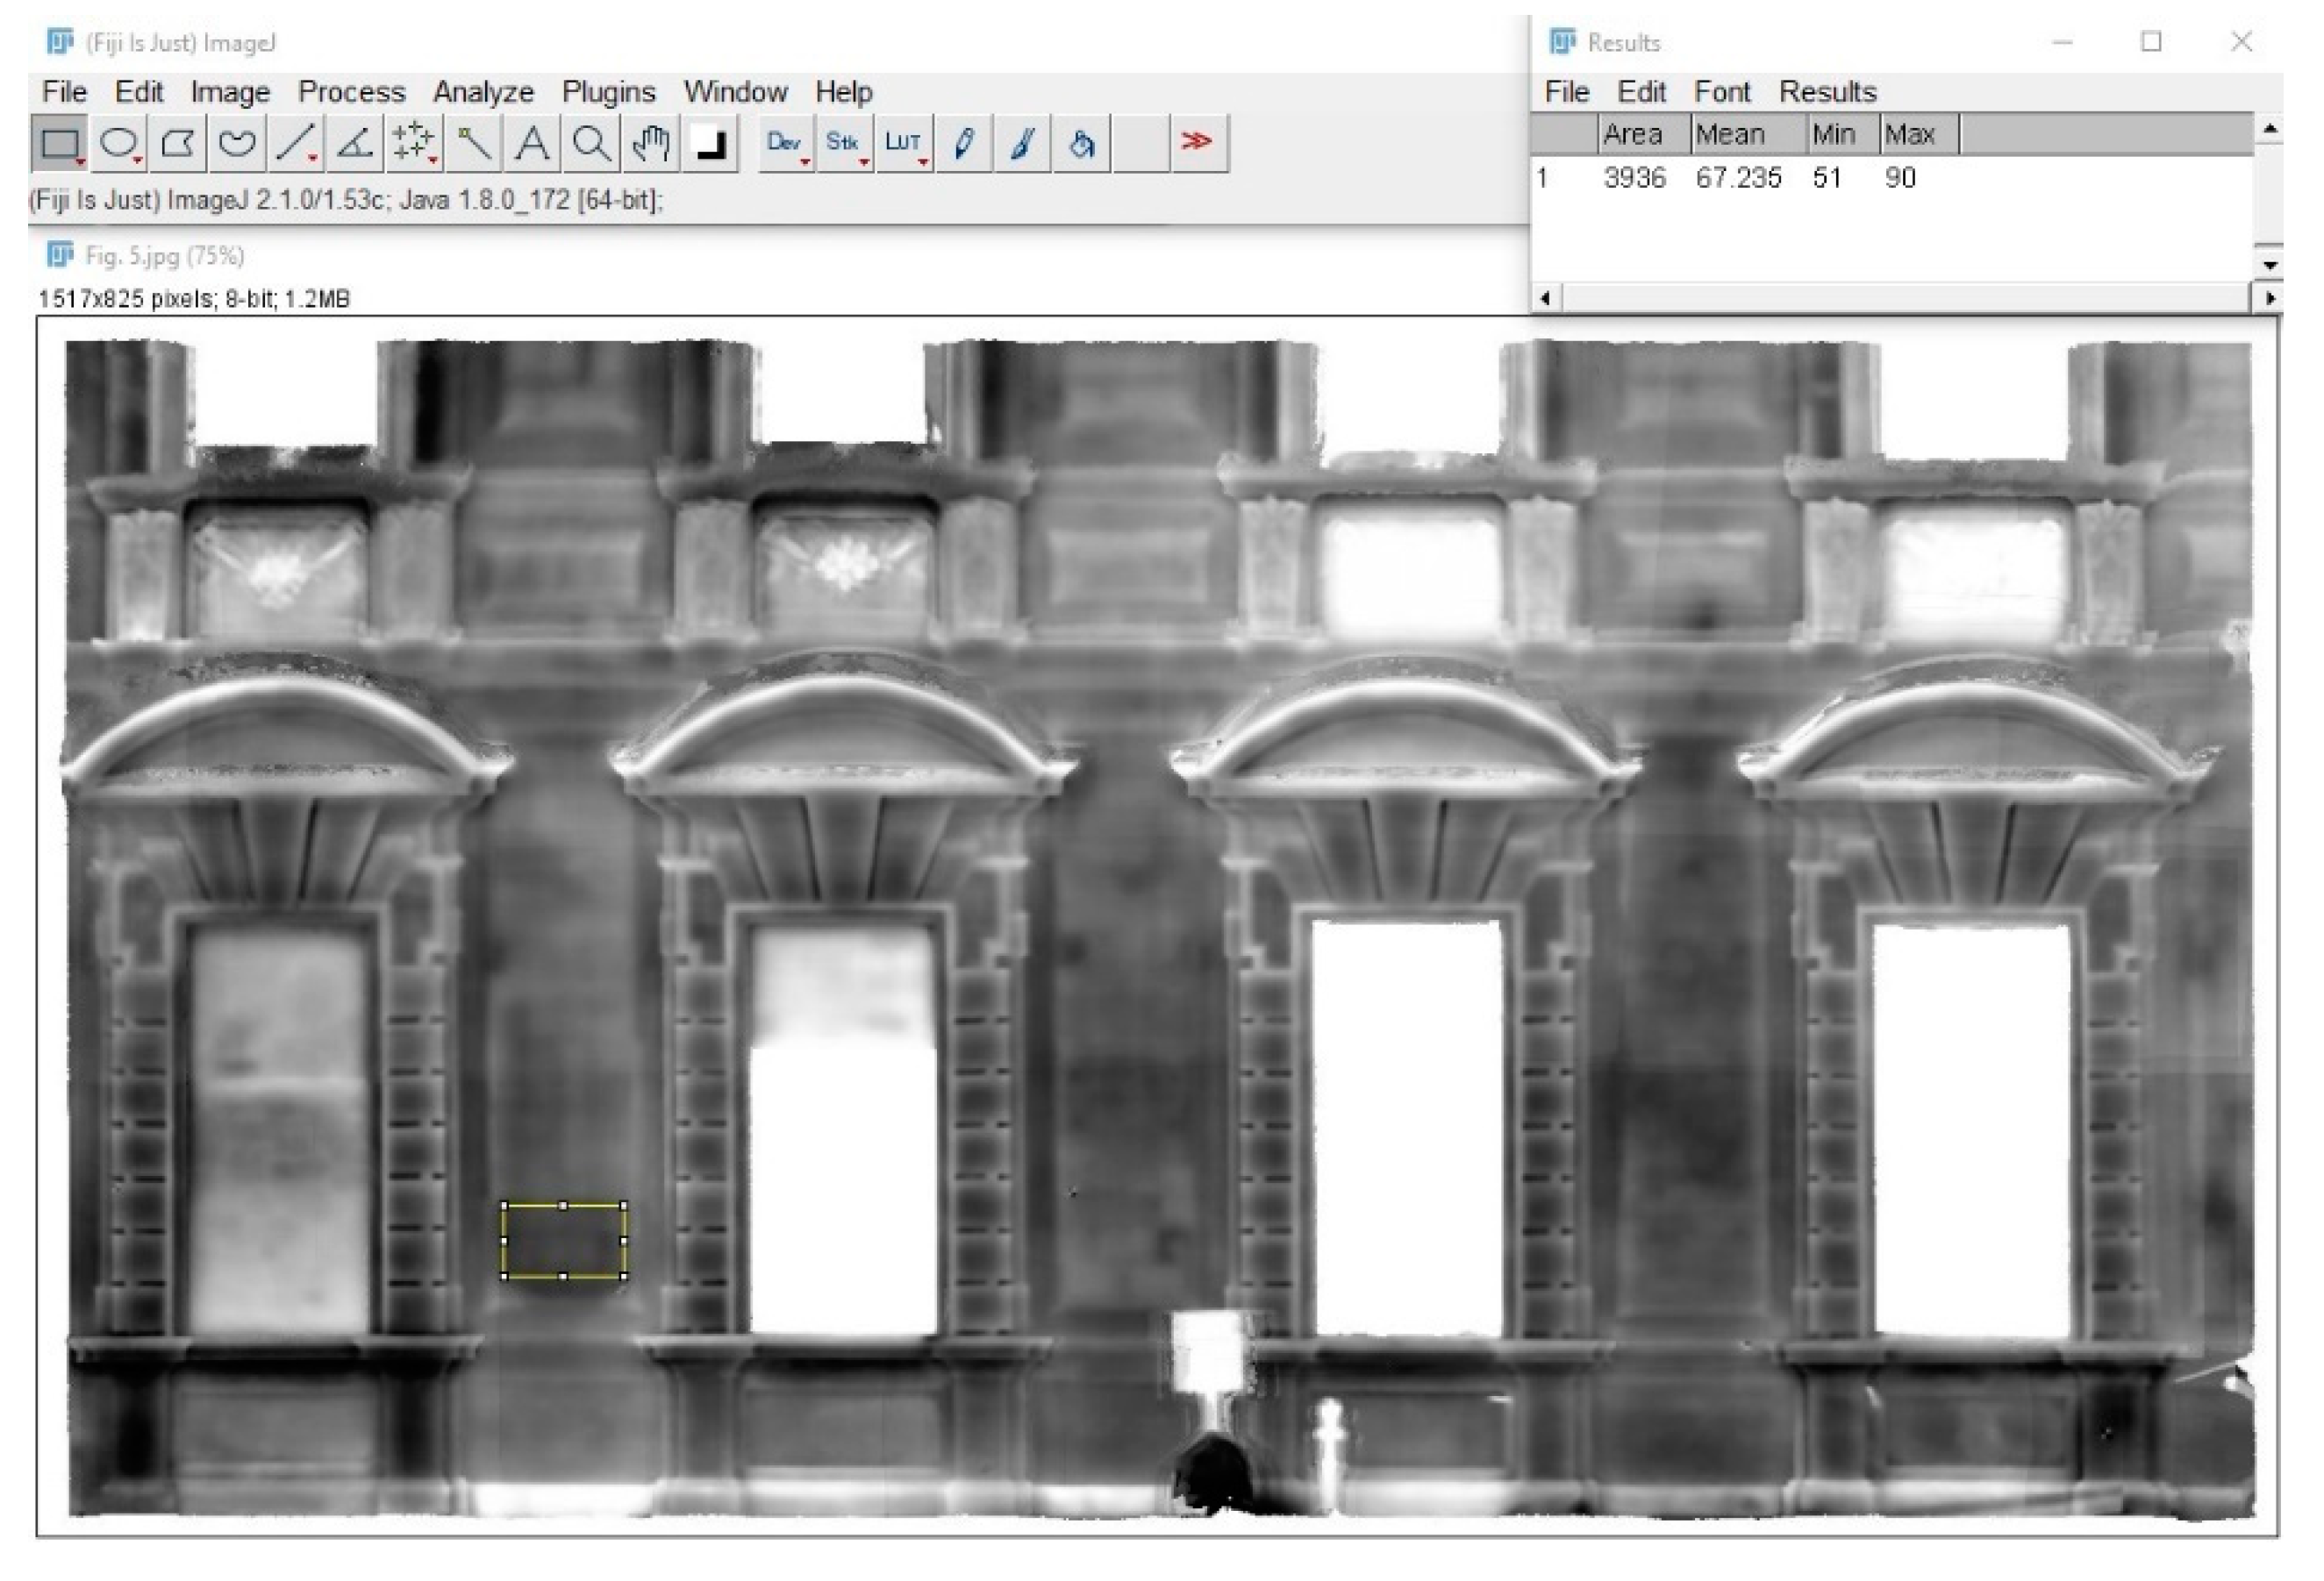Open the Stk stacks menu dropdown
Image resolution: width=2324 pixels, height=1581 pixels.
tap(845, 144)
